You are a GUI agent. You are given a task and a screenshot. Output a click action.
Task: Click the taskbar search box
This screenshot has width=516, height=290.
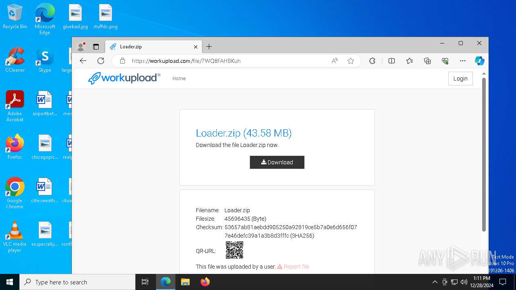(x=77, y=282)
